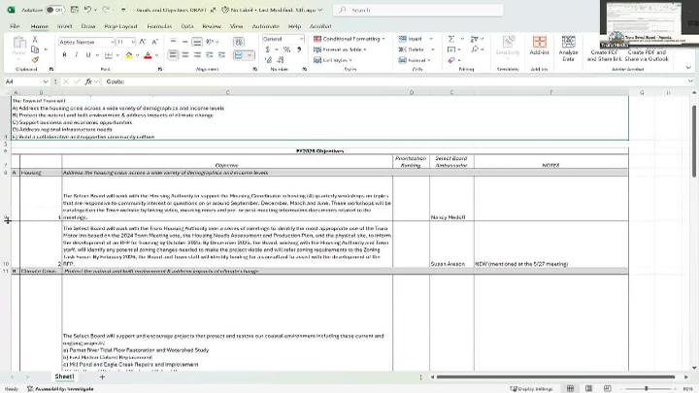Image resolution: width=699 pixels, height=393 pixels.
Task: Click Merge & Center icon
Action: [x=239, y=54]
